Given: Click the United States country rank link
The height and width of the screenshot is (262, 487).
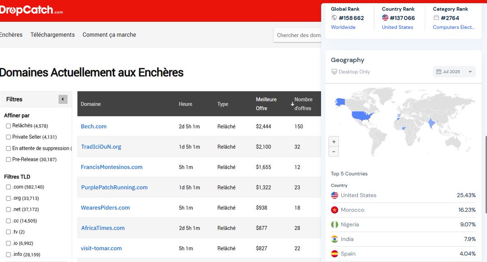Looking at the screenshot, I should (x=398, y=27).
